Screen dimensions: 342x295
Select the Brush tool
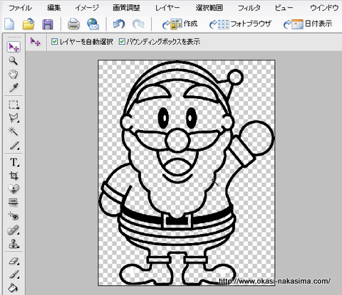click(x=14, y=274)
